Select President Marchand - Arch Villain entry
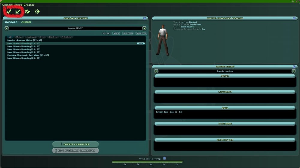Viewport: 300px width, 168px height. point(28,55)
